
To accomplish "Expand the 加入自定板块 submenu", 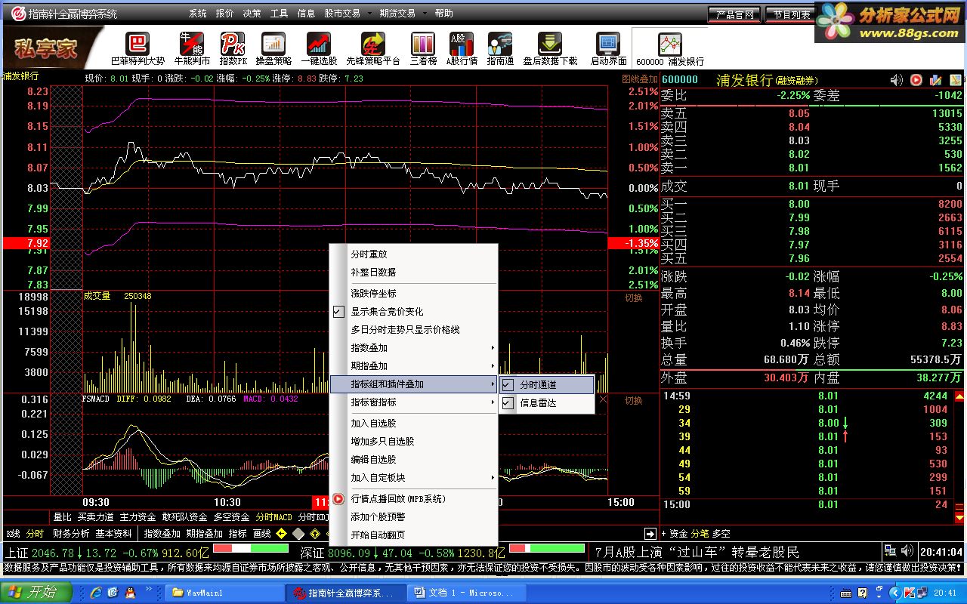I will [414, 478].
